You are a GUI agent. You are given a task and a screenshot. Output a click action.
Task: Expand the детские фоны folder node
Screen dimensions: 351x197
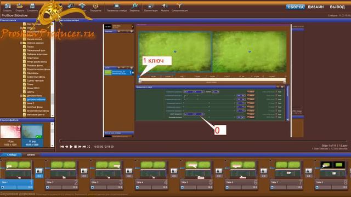click(x=21, y=96)
